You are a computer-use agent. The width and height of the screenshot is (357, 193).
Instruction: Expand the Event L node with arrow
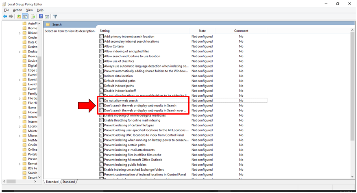(20, 80)
